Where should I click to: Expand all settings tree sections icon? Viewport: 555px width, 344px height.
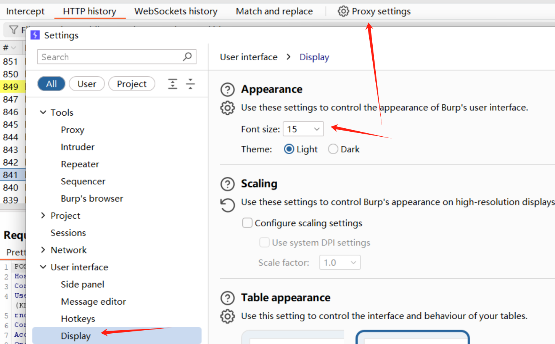(173, 84)
